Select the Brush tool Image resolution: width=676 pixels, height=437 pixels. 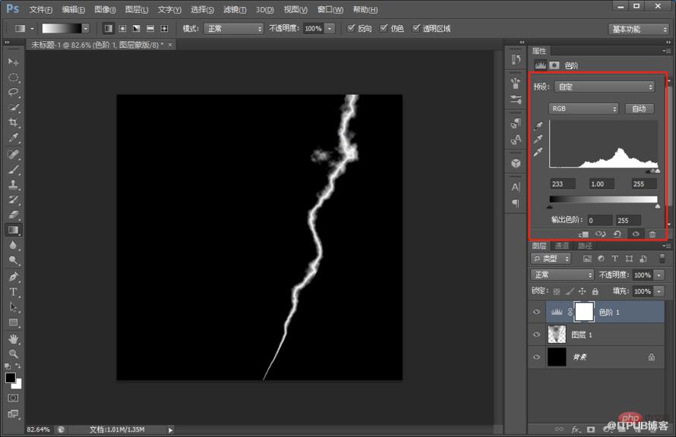point(14,169)
